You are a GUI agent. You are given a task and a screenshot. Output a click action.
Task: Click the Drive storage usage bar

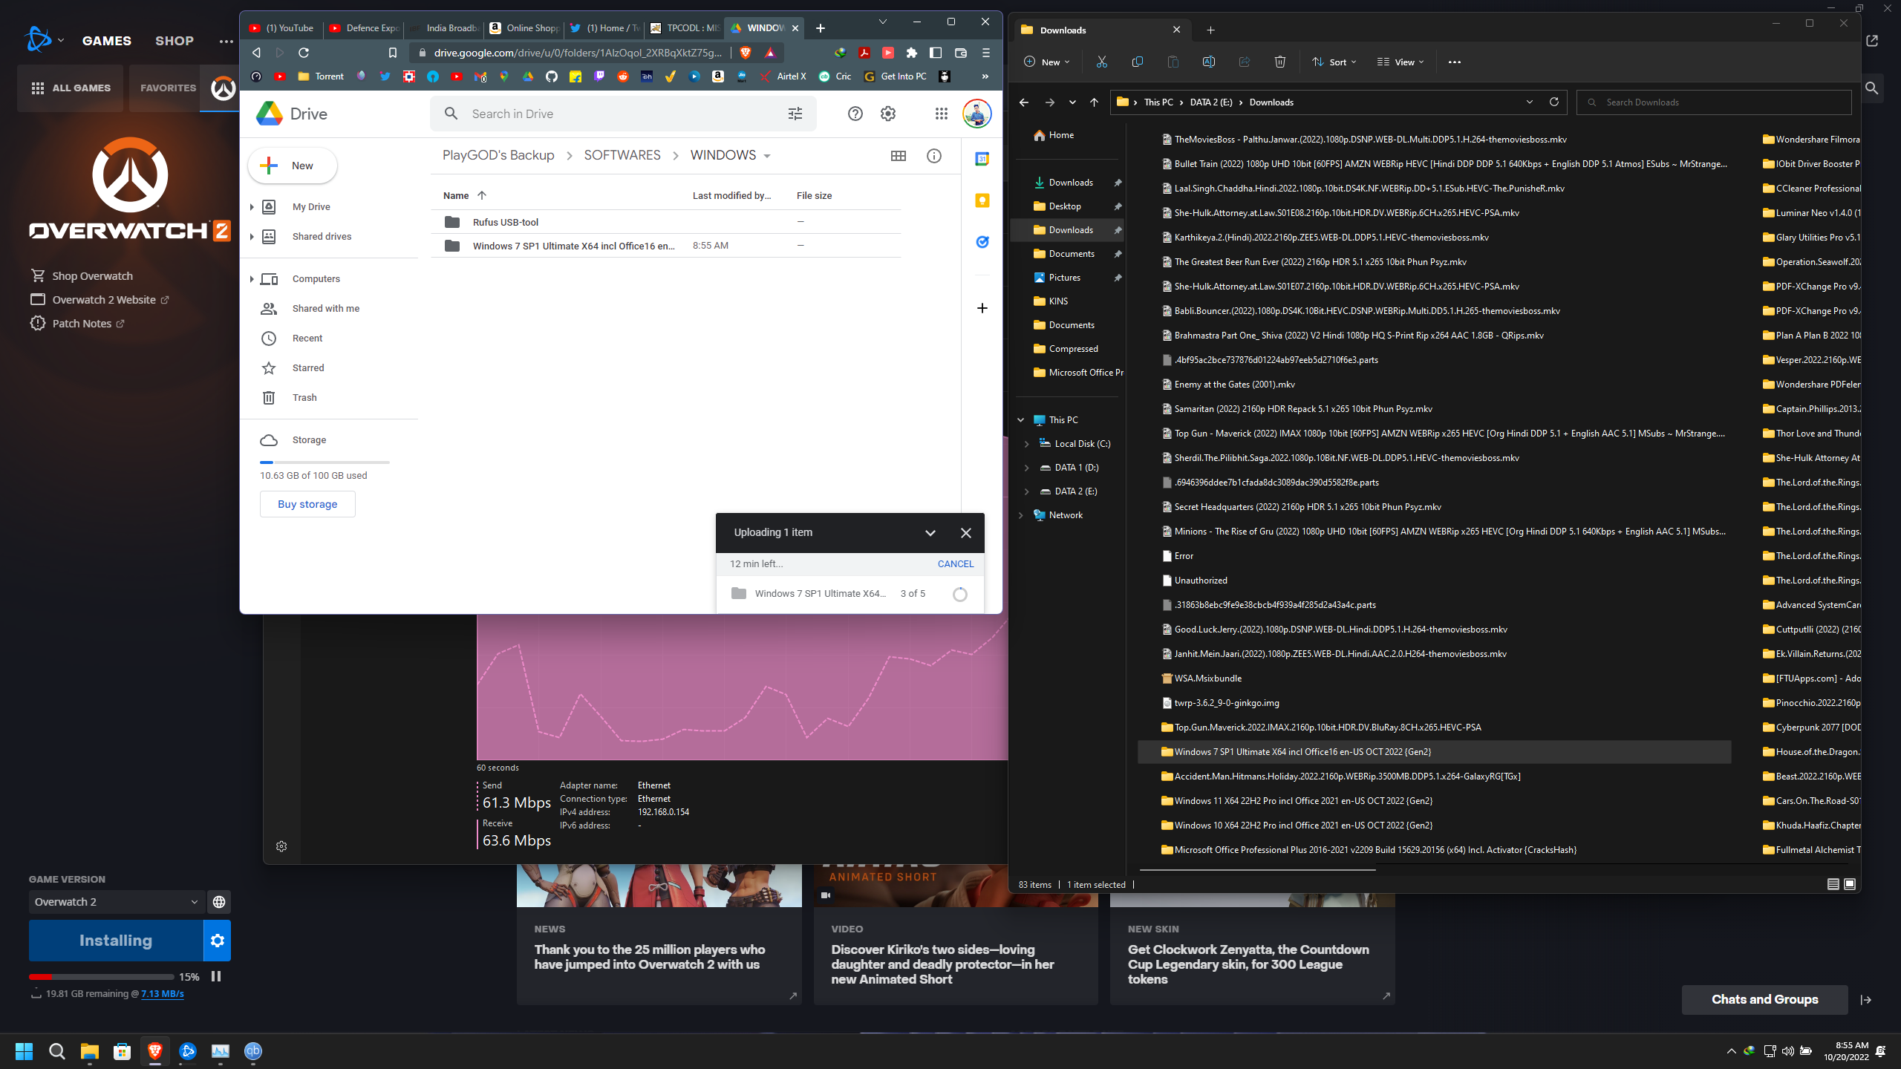(325, 462)
